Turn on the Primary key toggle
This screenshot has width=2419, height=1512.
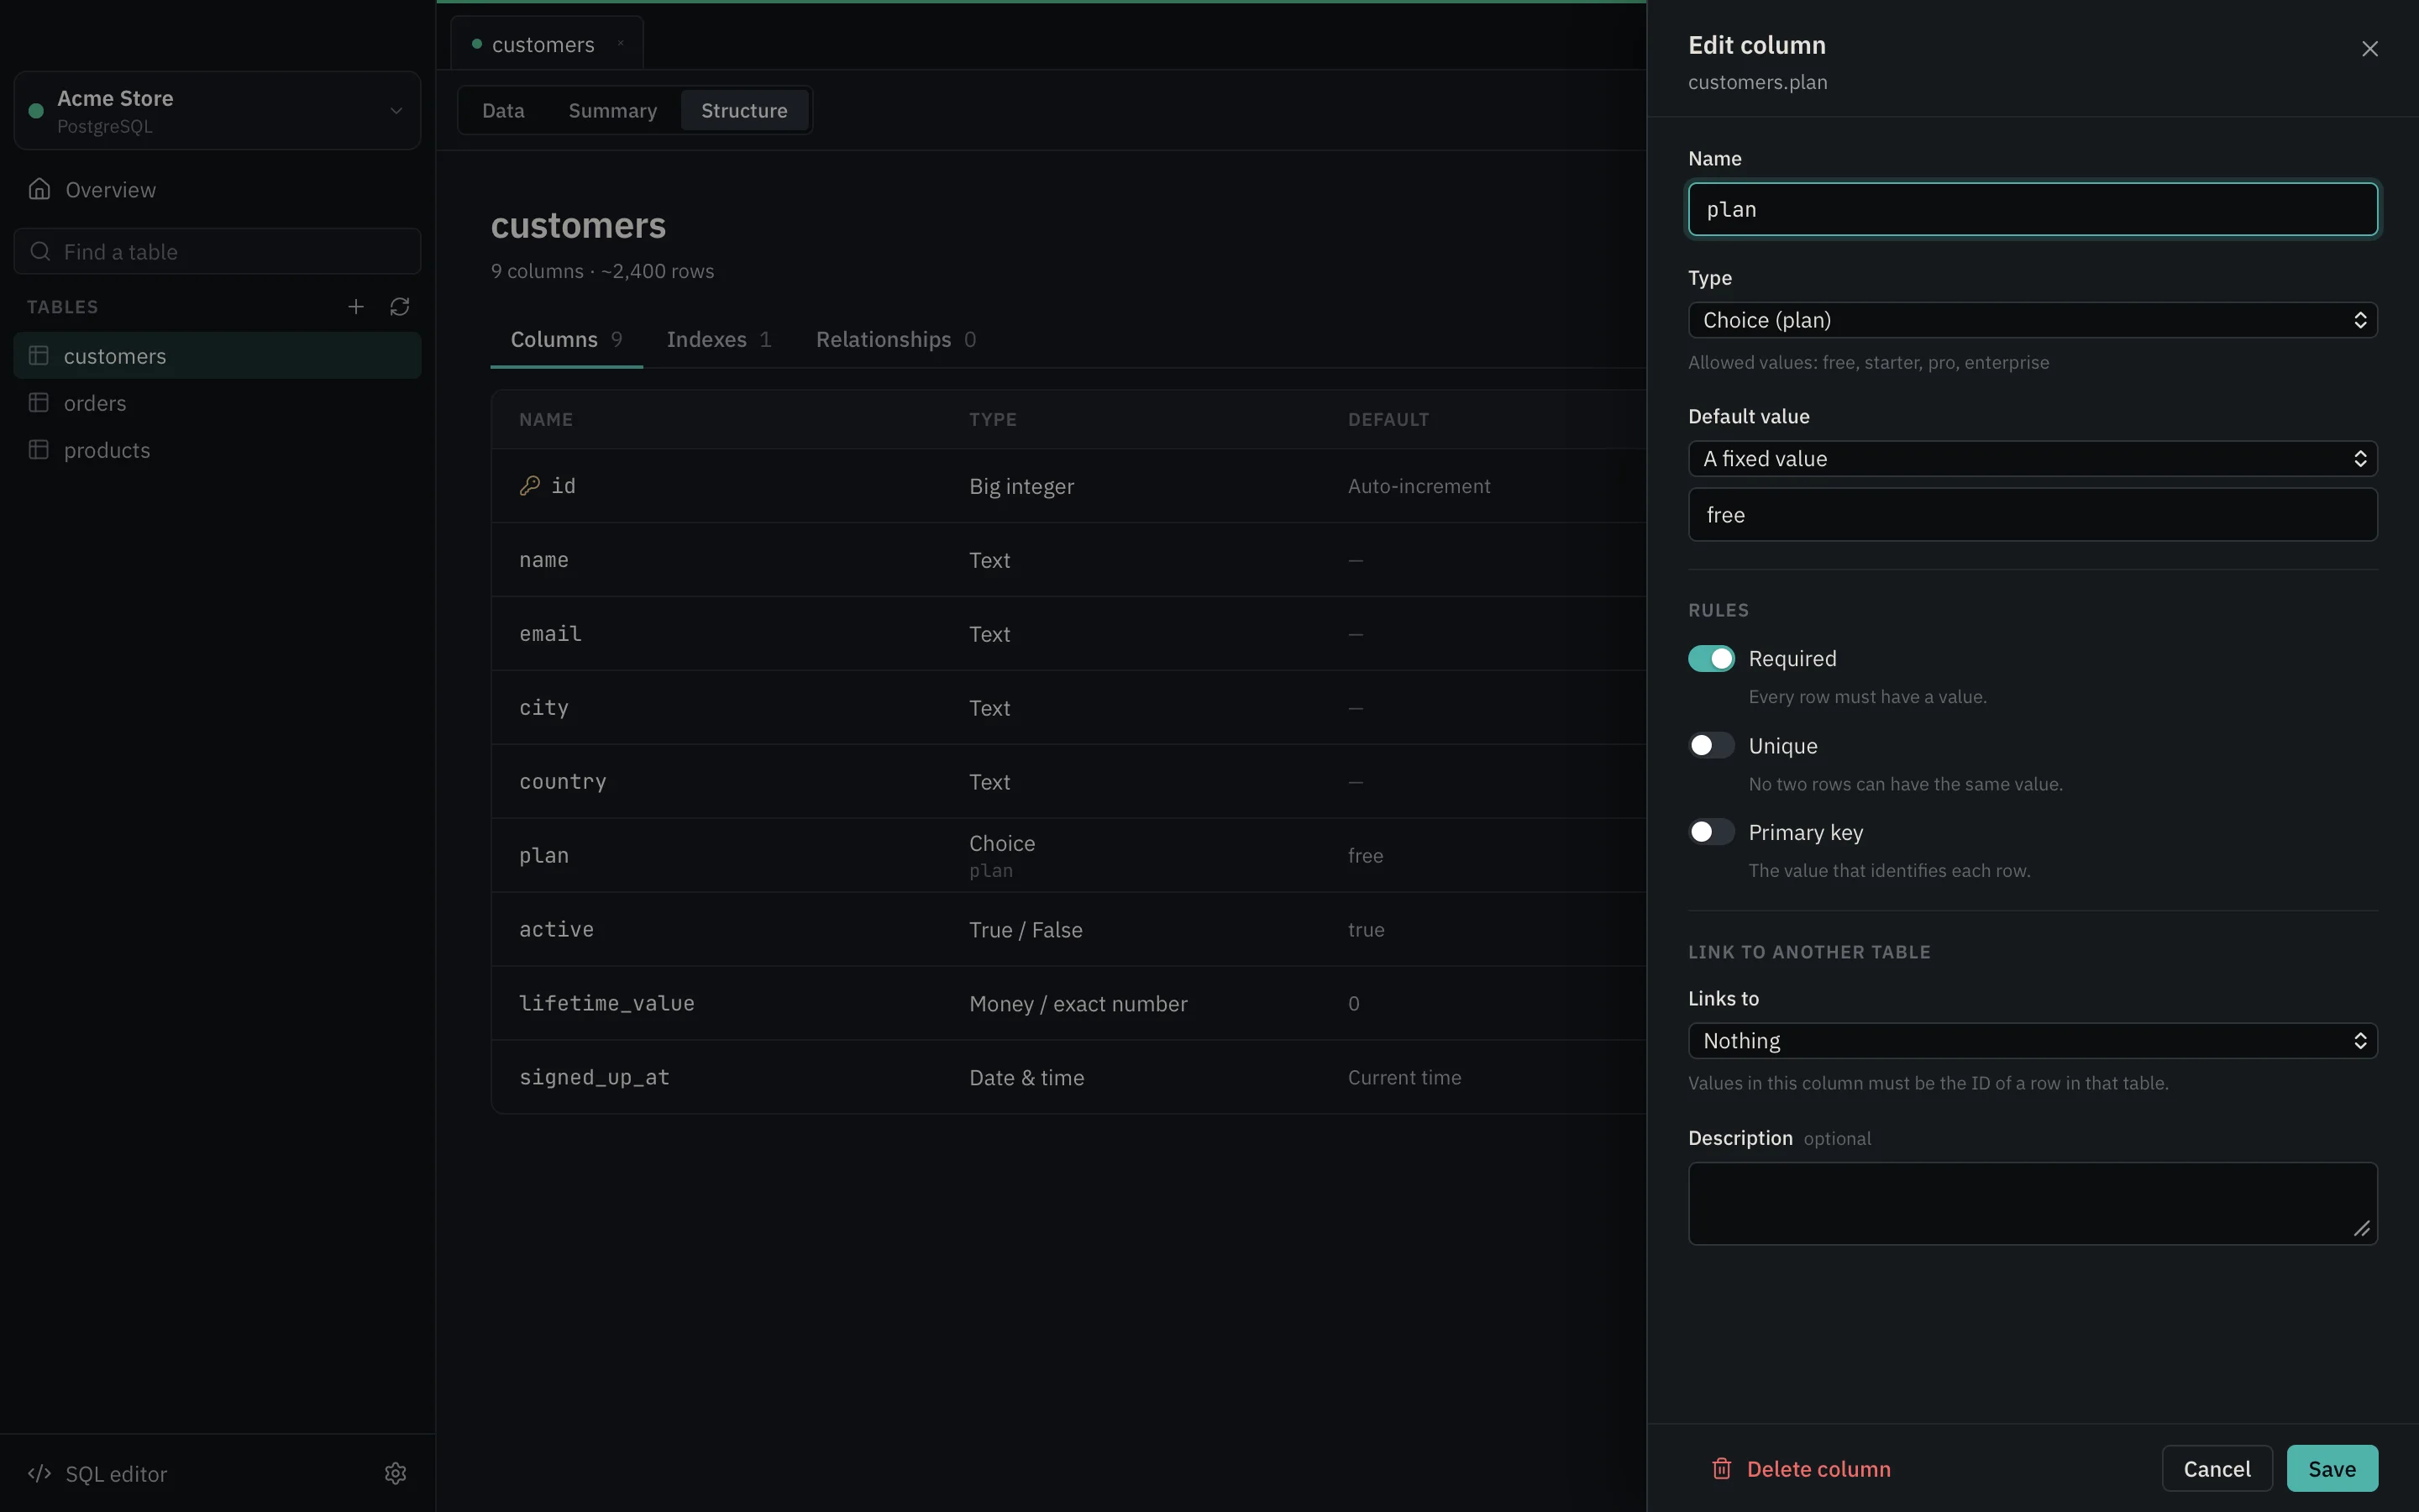coord(1711,832)
